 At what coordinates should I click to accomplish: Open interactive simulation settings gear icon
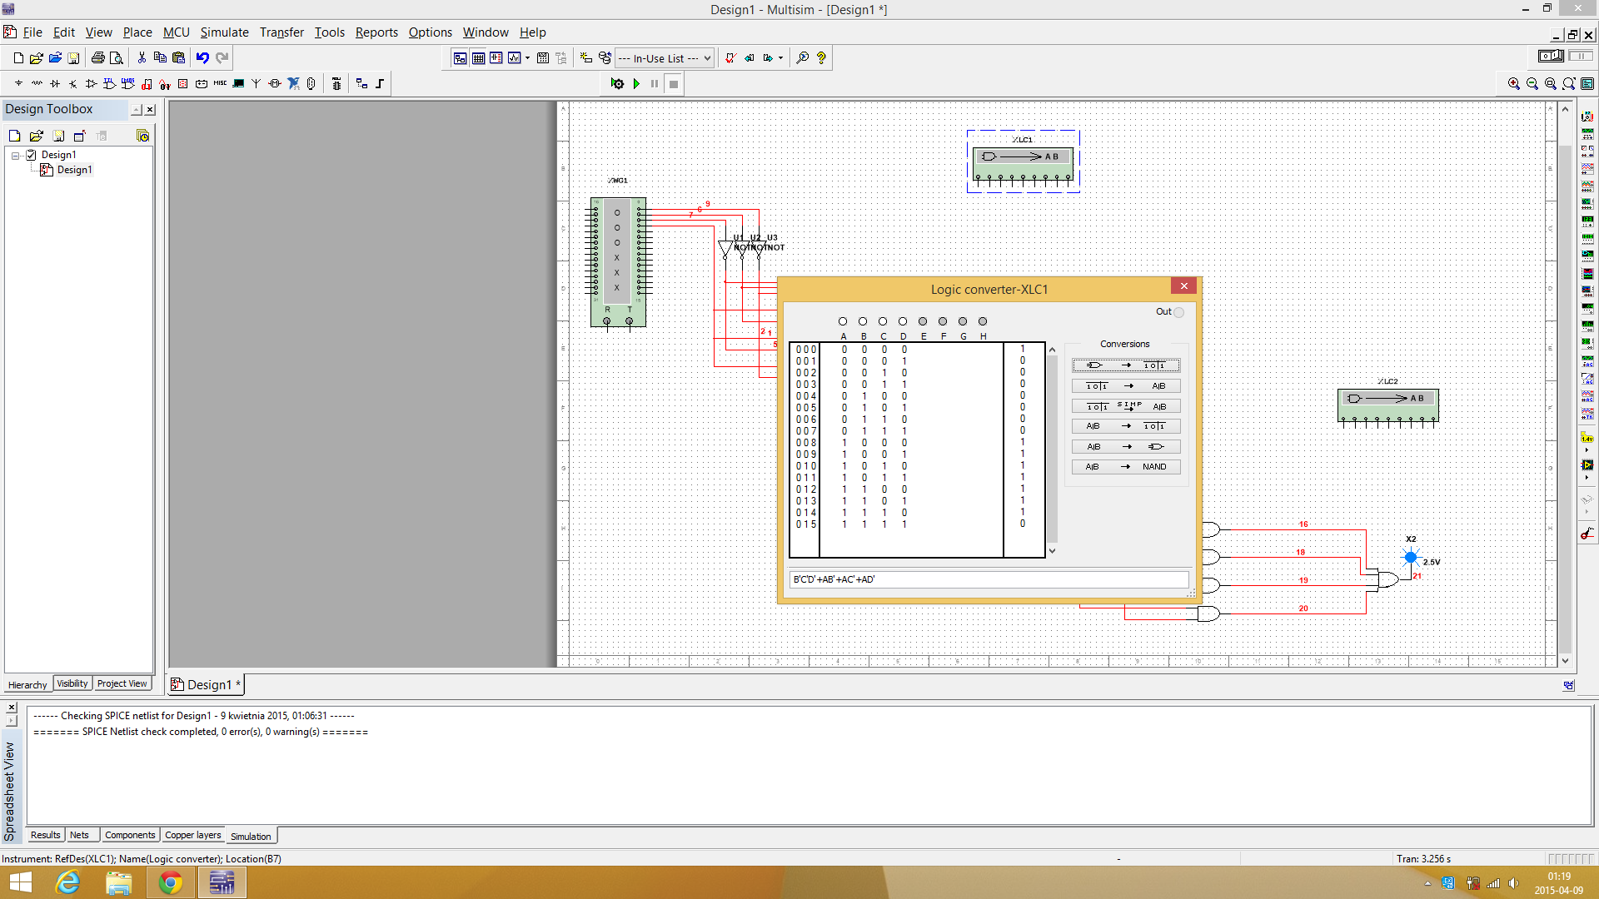617,83
